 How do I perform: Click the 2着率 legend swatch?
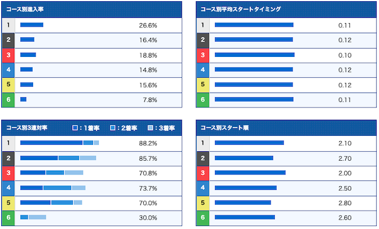tap(113, 128)
